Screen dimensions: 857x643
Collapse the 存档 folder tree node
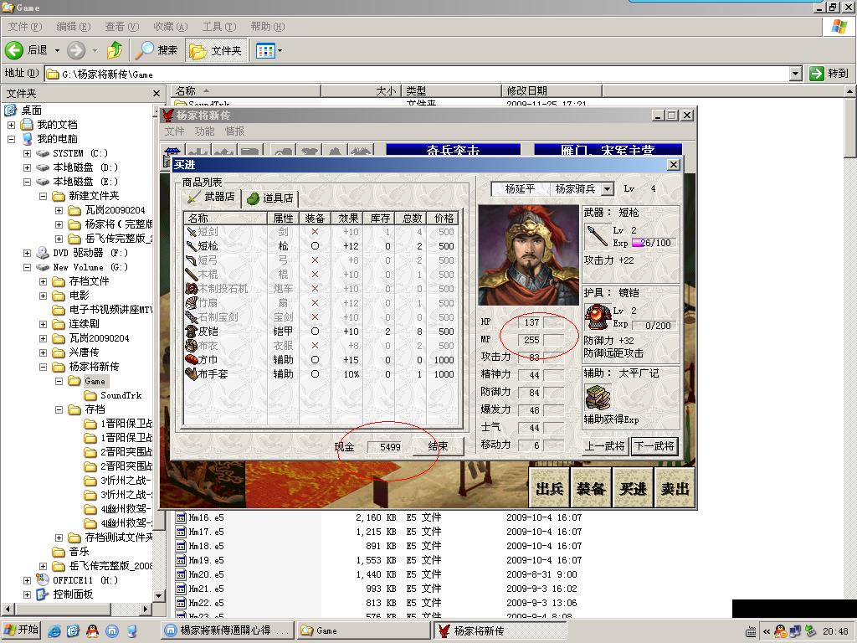click(59, 410)
